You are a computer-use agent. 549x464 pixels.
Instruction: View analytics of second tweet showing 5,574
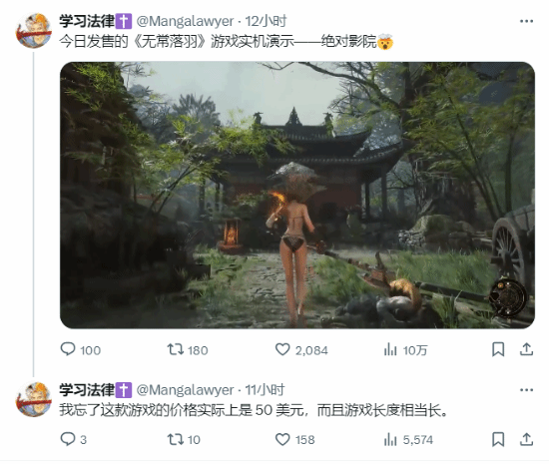click(x=408, y=439)
